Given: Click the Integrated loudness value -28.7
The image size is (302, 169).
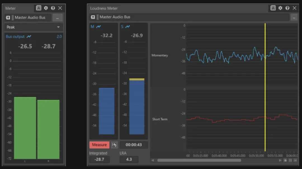Looking at the screenshot, I should pyautogui.click(x=99, y=160).
